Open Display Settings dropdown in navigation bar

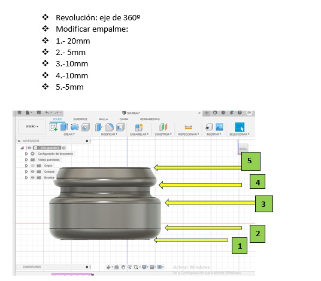pyautogui.click(x=145, y=267)
